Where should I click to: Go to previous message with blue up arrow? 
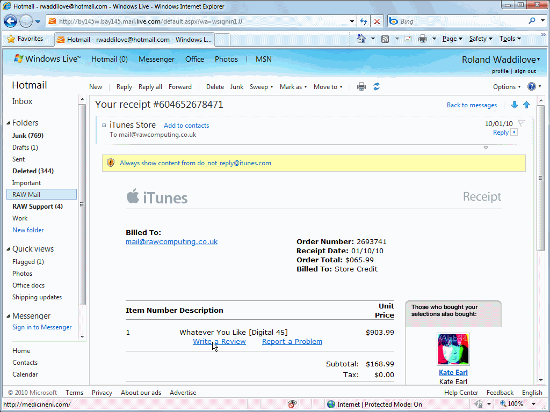(526, 105)
